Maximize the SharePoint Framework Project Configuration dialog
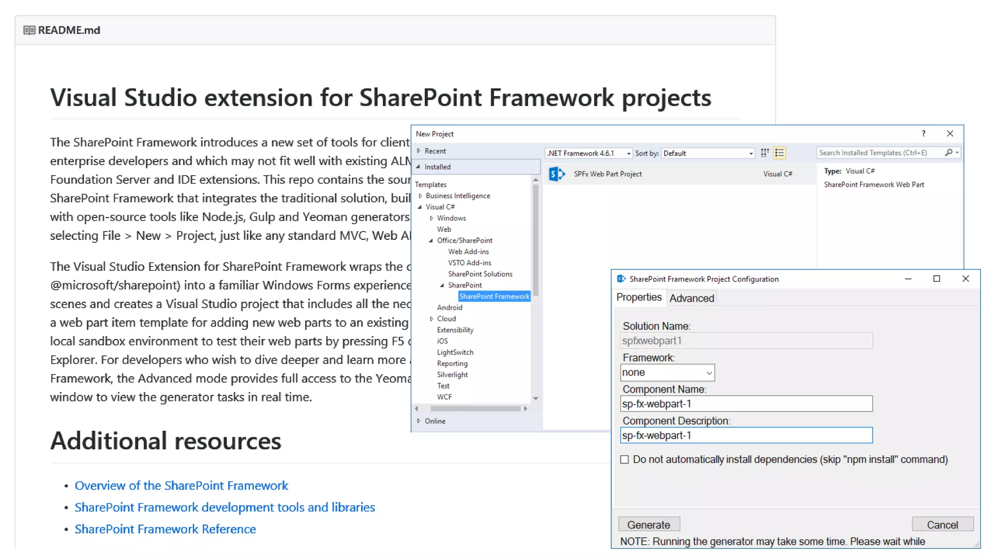 tap(936, 279)
